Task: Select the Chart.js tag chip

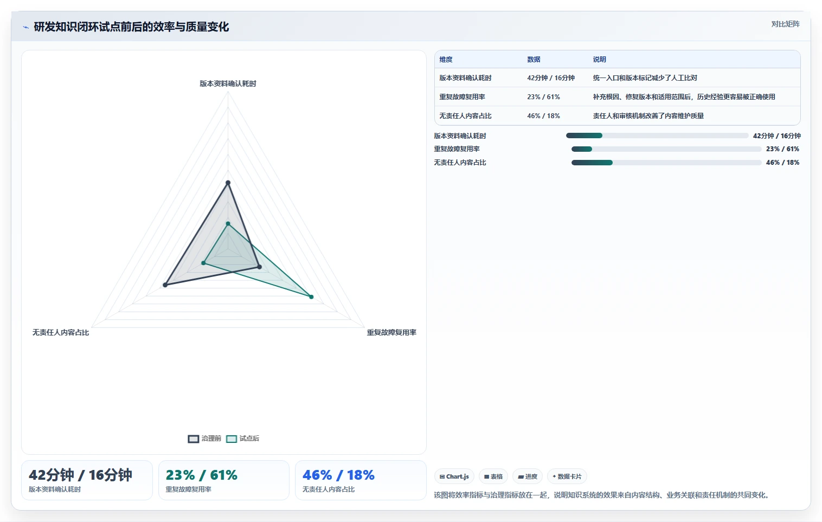Action: tap(454, 476)
